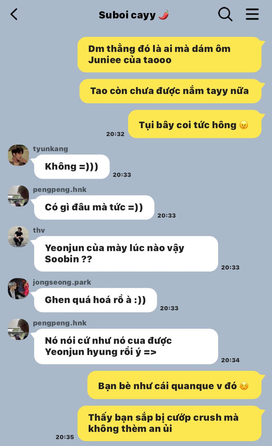This screenshot has height=446, width=272.
Task: Open thv's profile avatar
Action: coord(18,237)
